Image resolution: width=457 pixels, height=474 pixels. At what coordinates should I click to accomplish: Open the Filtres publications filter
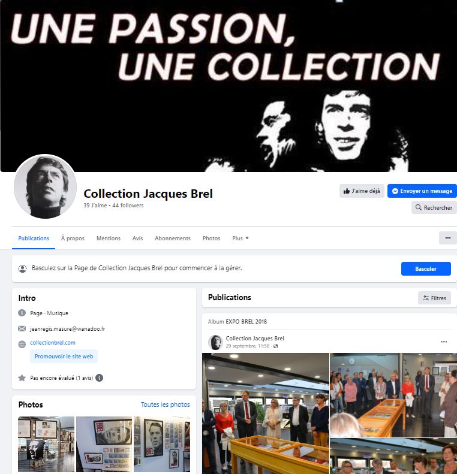coord(434,298)
